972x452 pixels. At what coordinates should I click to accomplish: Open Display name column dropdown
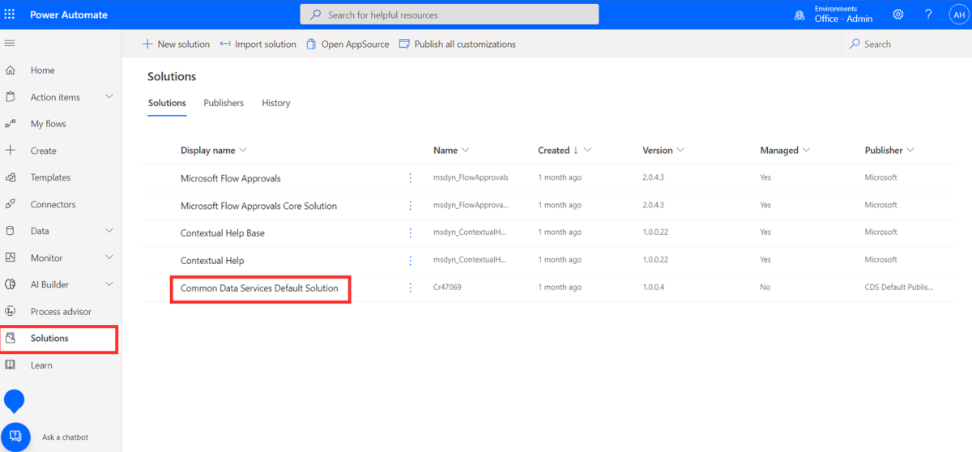tap(243, 150)
